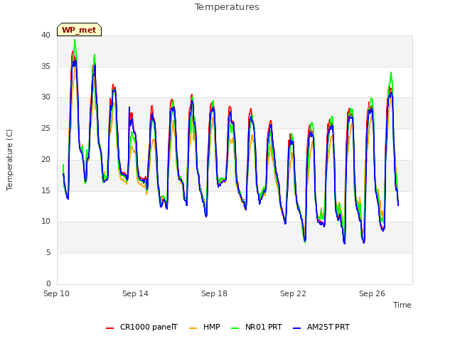Click the Temperatures chart title

pyautogui.click(x=227, y=7)
